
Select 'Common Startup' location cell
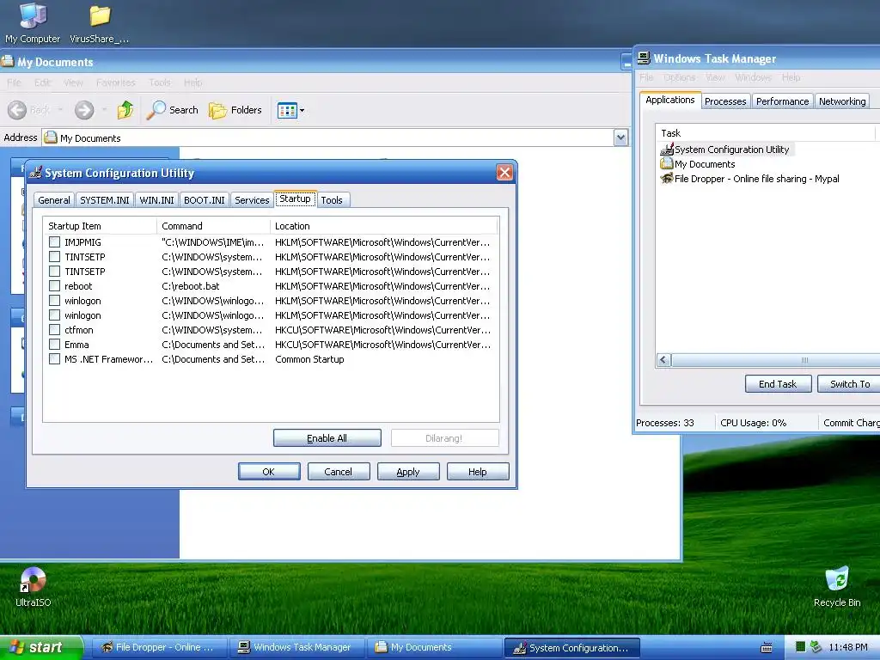309,358
